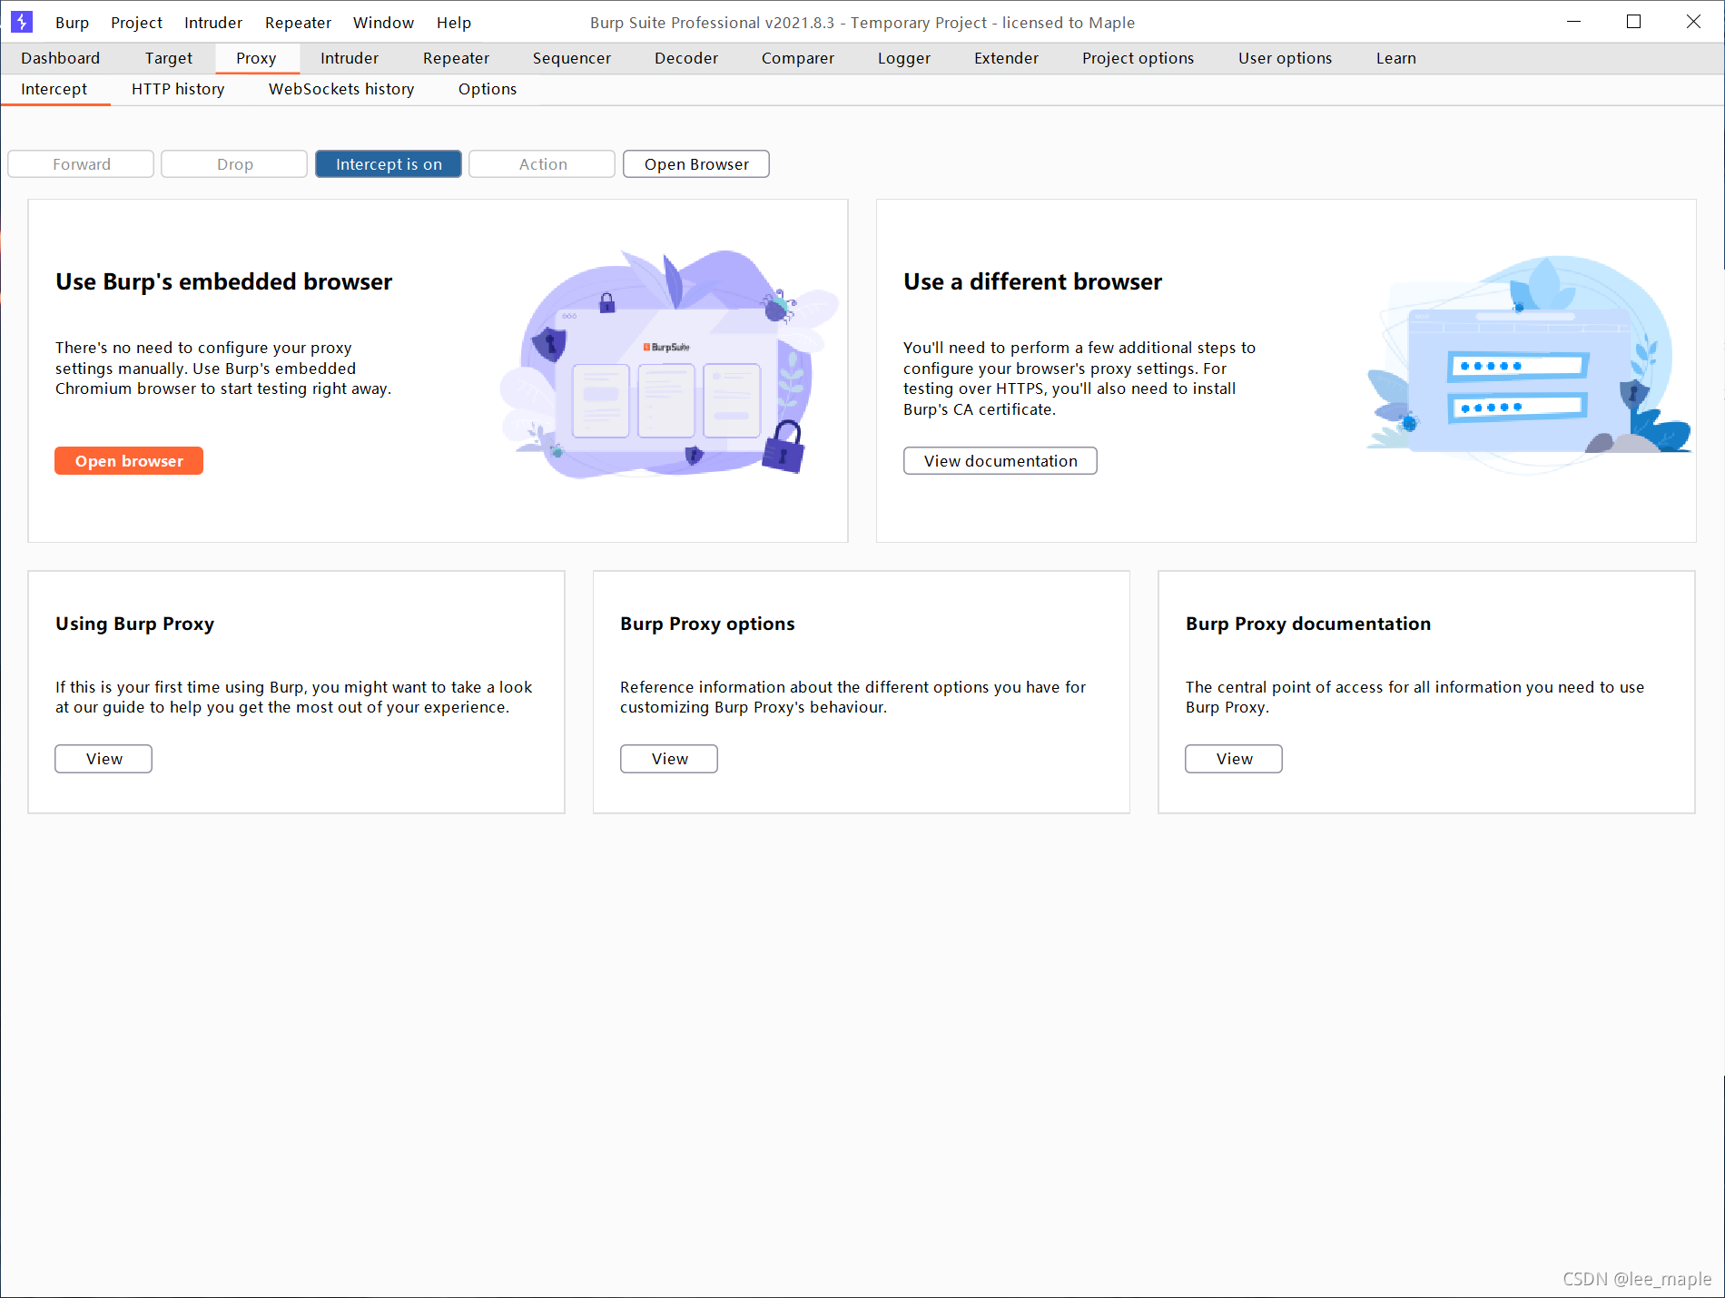
Task: Click View under Burp Proxy options
Action: pyautogui.click(x=669, y=759)
